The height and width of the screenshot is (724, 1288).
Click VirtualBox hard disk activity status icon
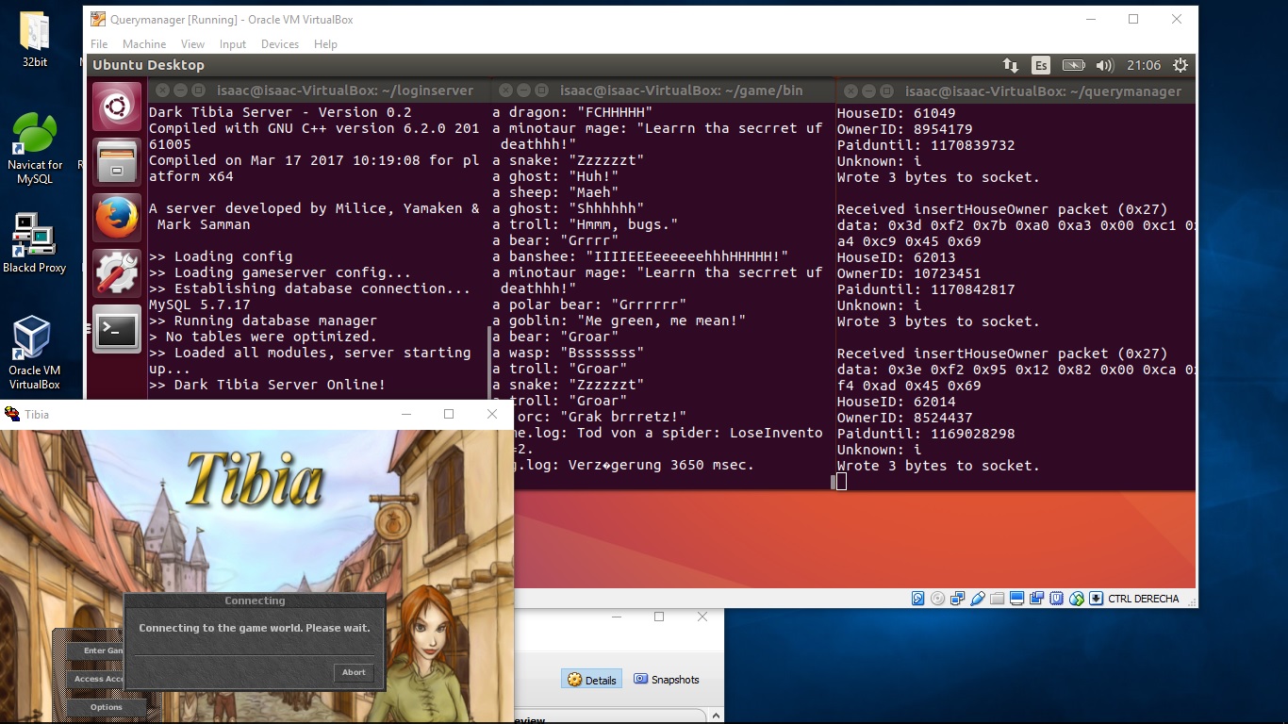[x=918, y=599]
